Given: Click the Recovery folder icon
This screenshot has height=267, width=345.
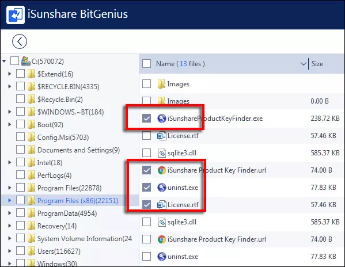Looking at the screenshot, I should point(31,226).
